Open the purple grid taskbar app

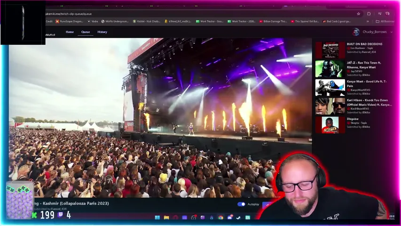[184, 218]
